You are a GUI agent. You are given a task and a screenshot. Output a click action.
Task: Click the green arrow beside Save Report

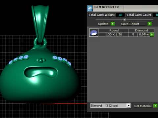pyautogui.click(x=150, y=24)
